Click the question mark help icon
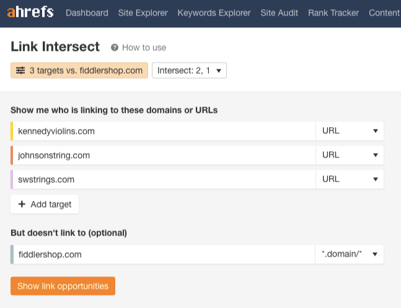This screenshot has width=401, height=308. point(115,48)
